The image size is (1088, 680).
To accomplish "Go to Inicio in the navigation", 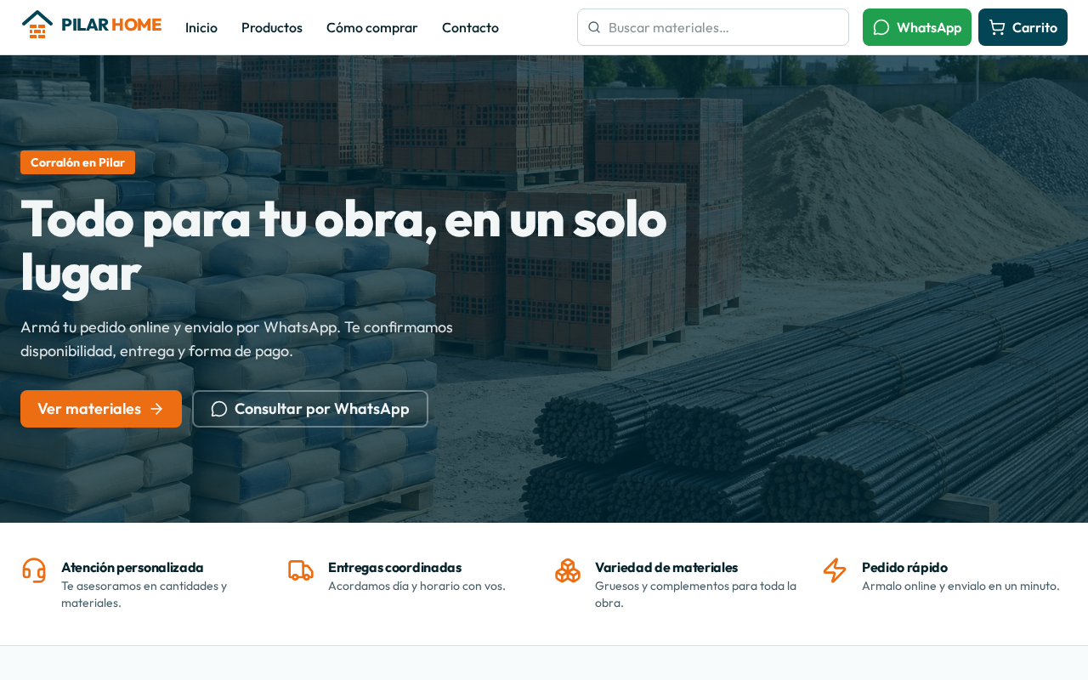I will pyautogui.click(x=201, y=27).
